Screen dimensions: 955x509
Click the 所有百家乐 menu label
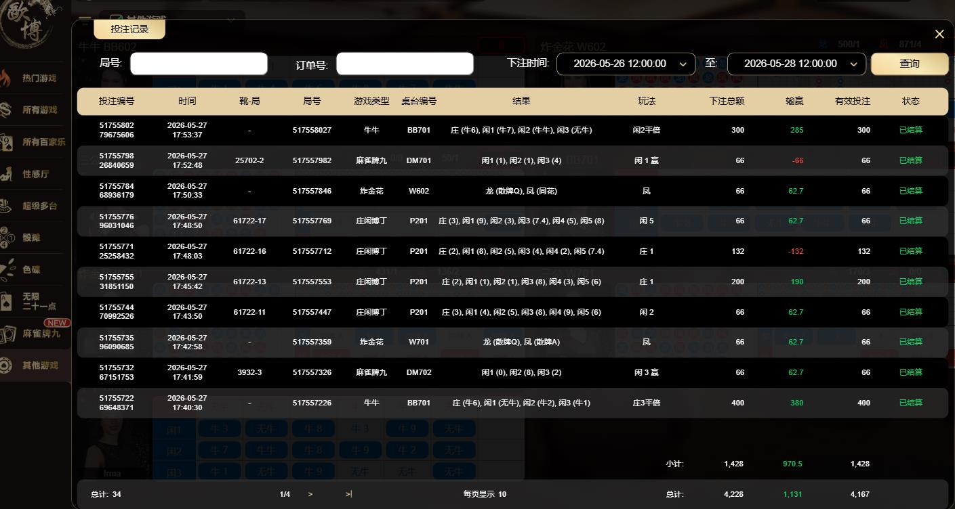pyautogui.click(x=44, y=142)
